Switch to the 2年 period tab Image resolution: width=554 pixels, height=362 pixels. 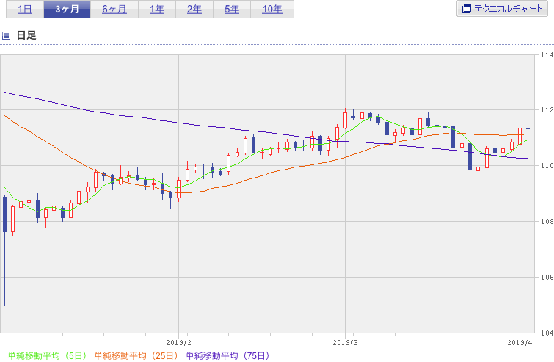[194, 10]
